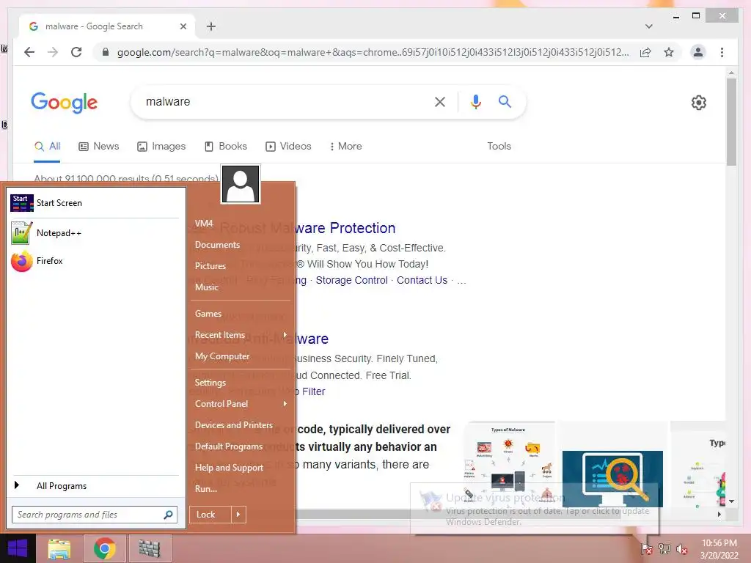The width and height of the screenshot is (751, 563).
Task: Reload the Google search page
Action: pyautogui.click(x=76, y=52)
